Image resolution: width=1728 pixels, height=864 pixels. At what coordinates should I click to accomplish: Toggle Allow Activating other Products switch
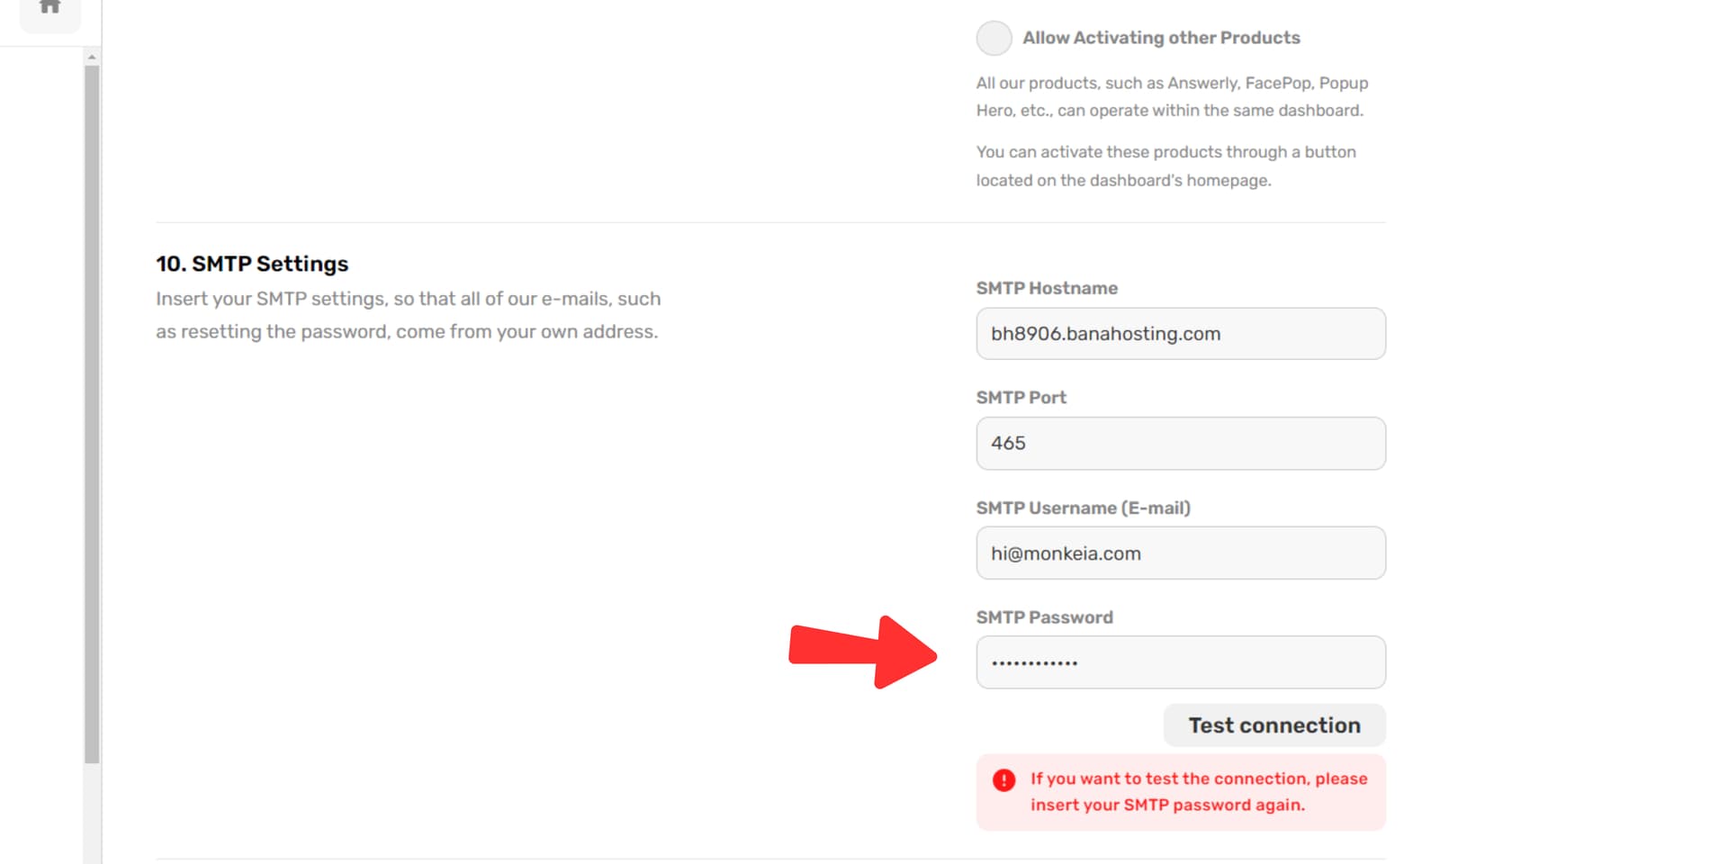[994, 38]
